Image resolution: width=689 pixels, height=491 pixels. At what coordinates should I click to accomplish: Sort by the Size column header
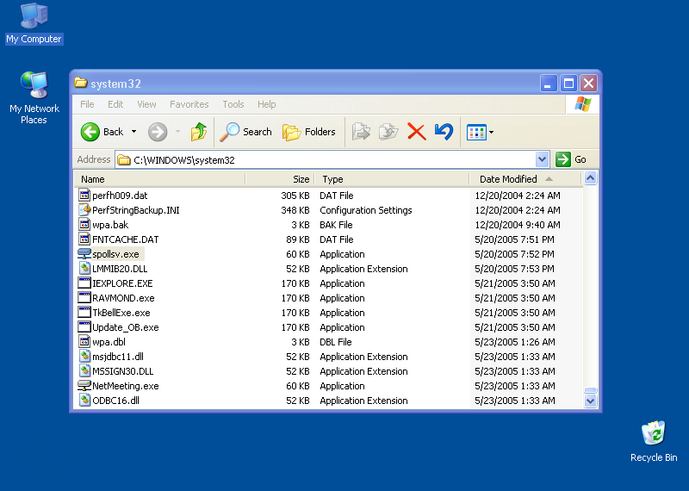point(280,179)
